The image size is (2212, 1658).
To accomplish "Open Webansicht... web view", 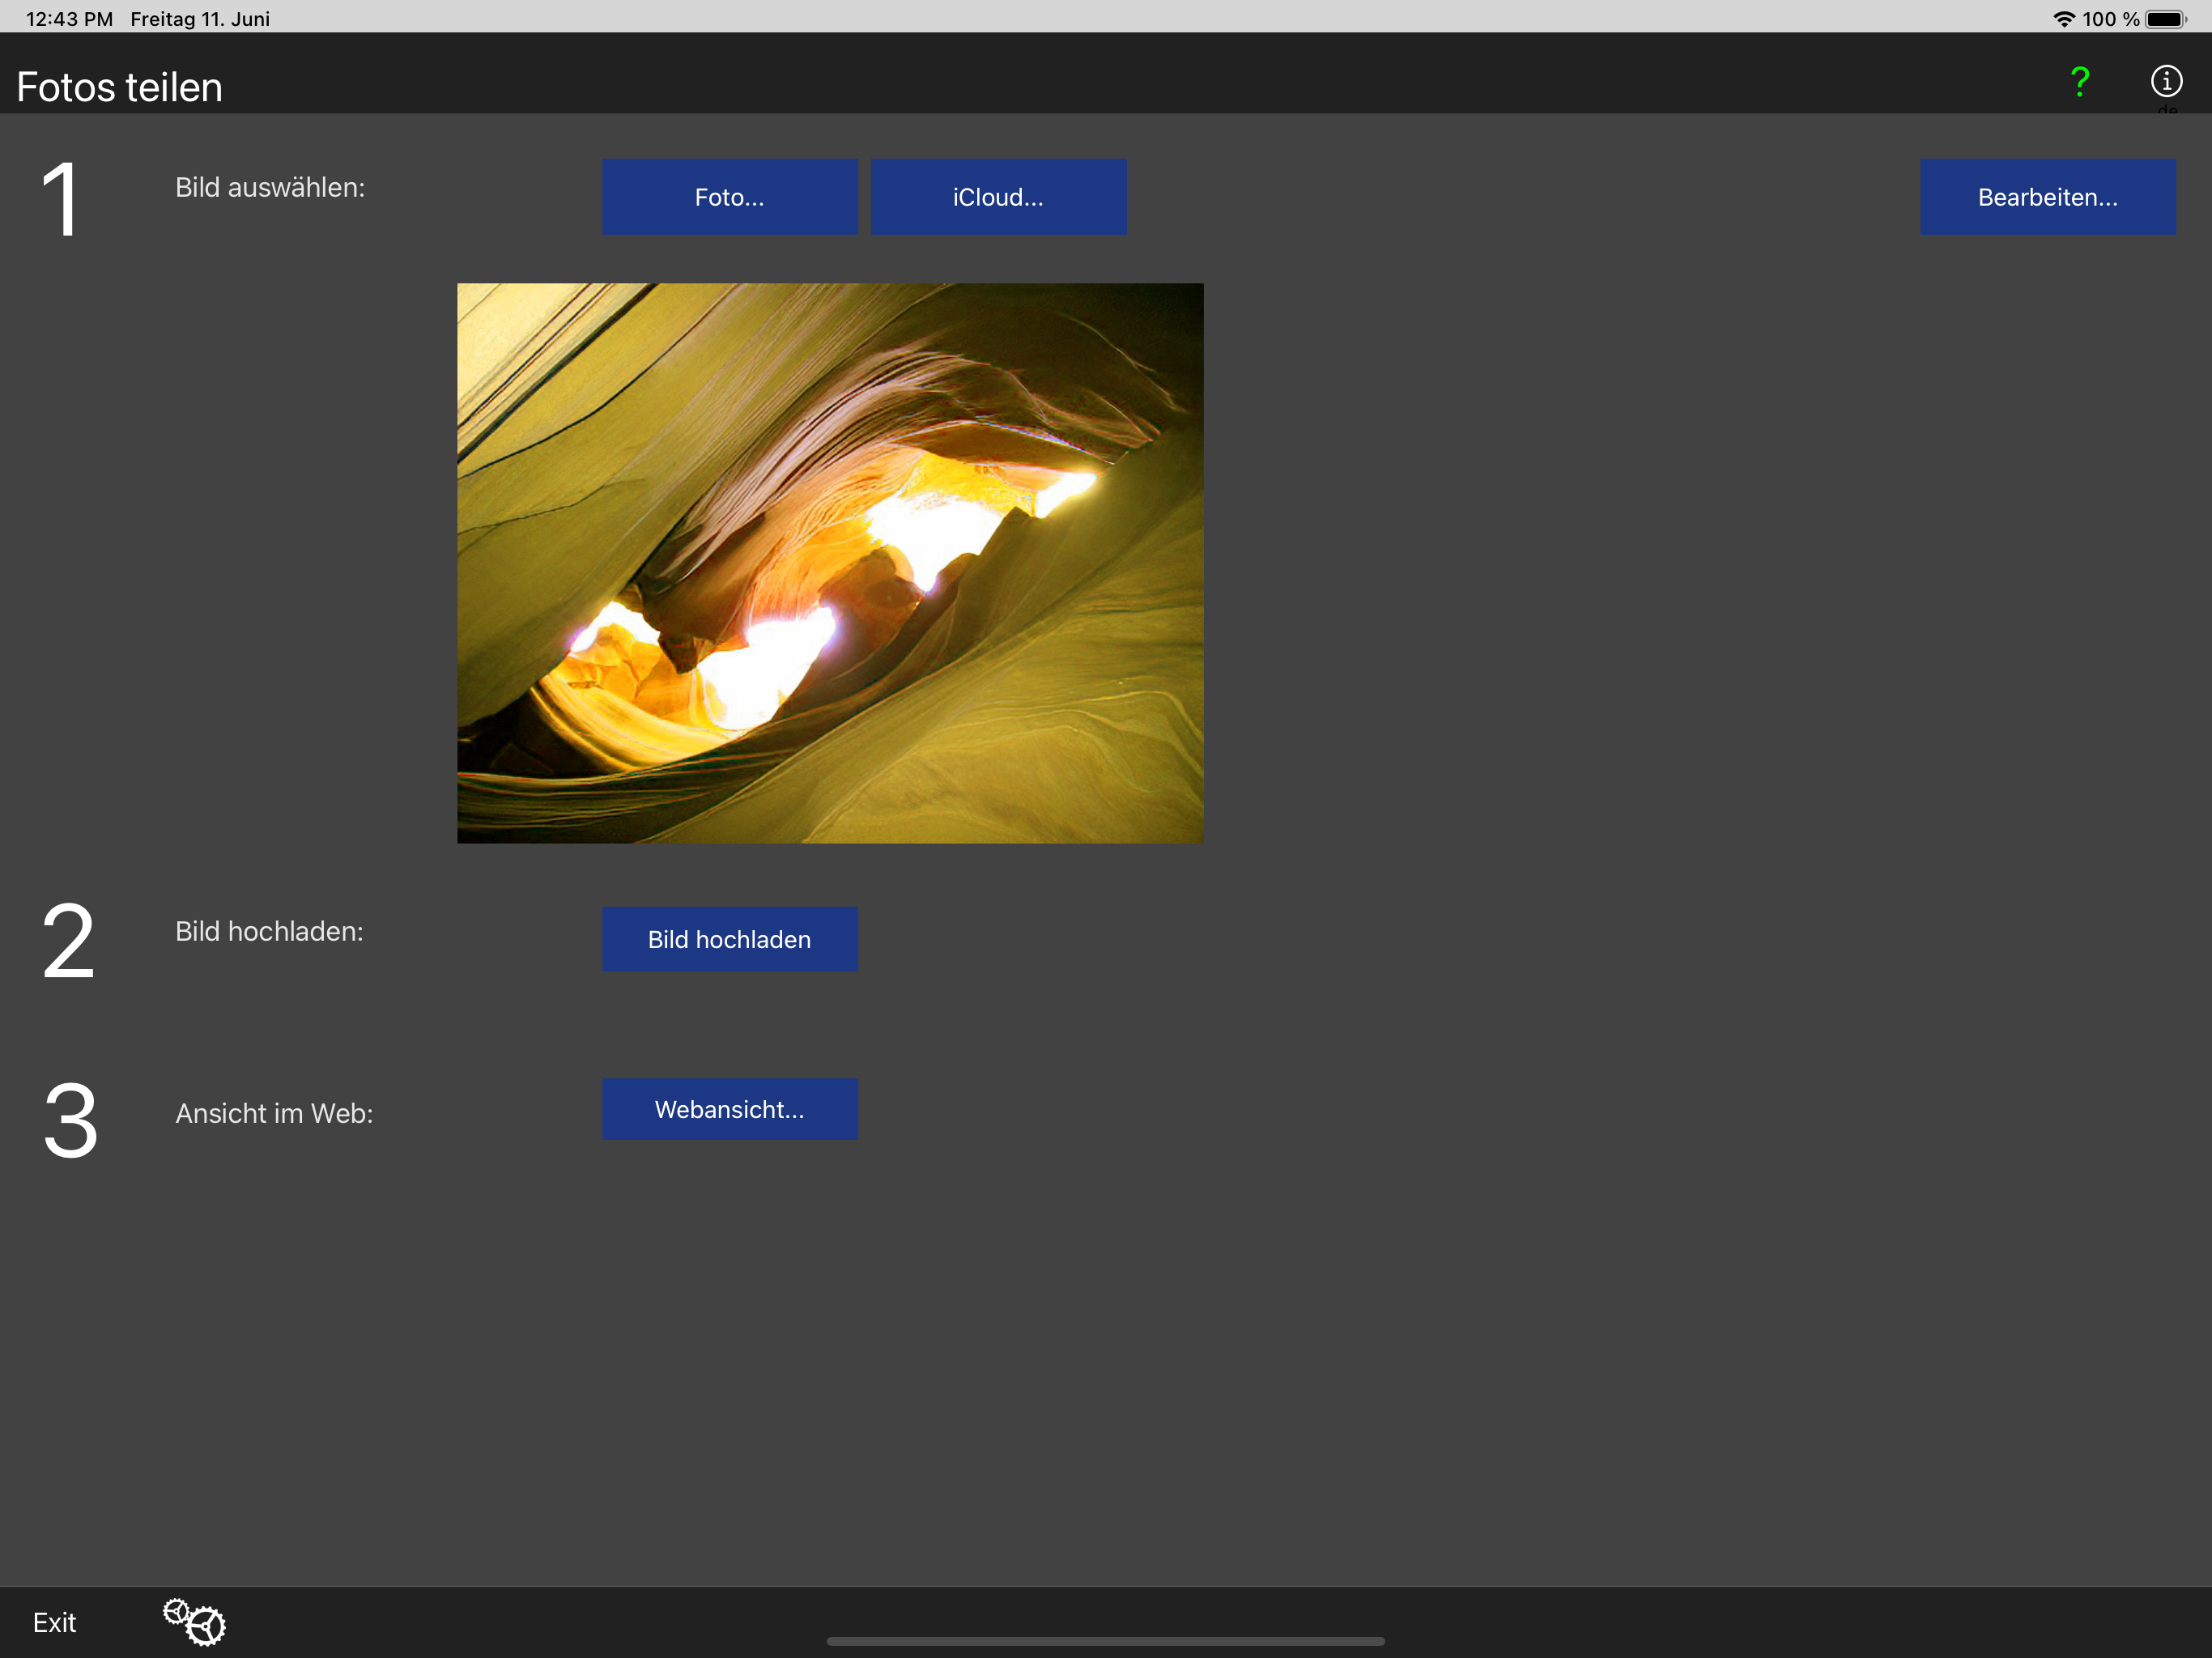I will 729,1109.
